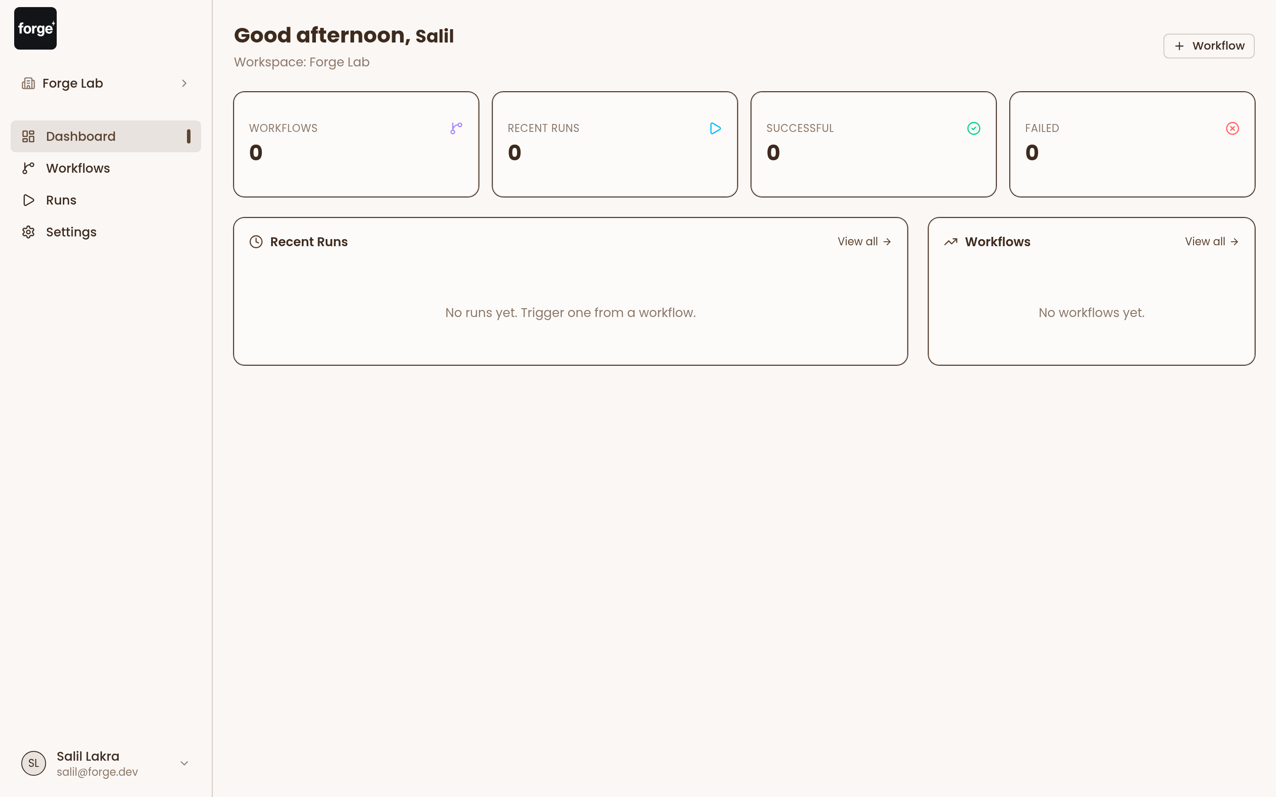The image size is (1276, 797).
Task: Open Settings in the sidebar
Action: [106, 232]
